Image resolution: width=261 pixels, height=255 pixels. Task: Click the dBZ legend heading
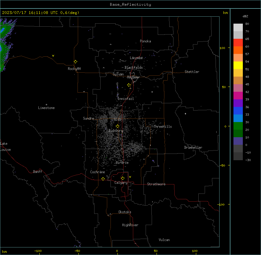point(245,16)
